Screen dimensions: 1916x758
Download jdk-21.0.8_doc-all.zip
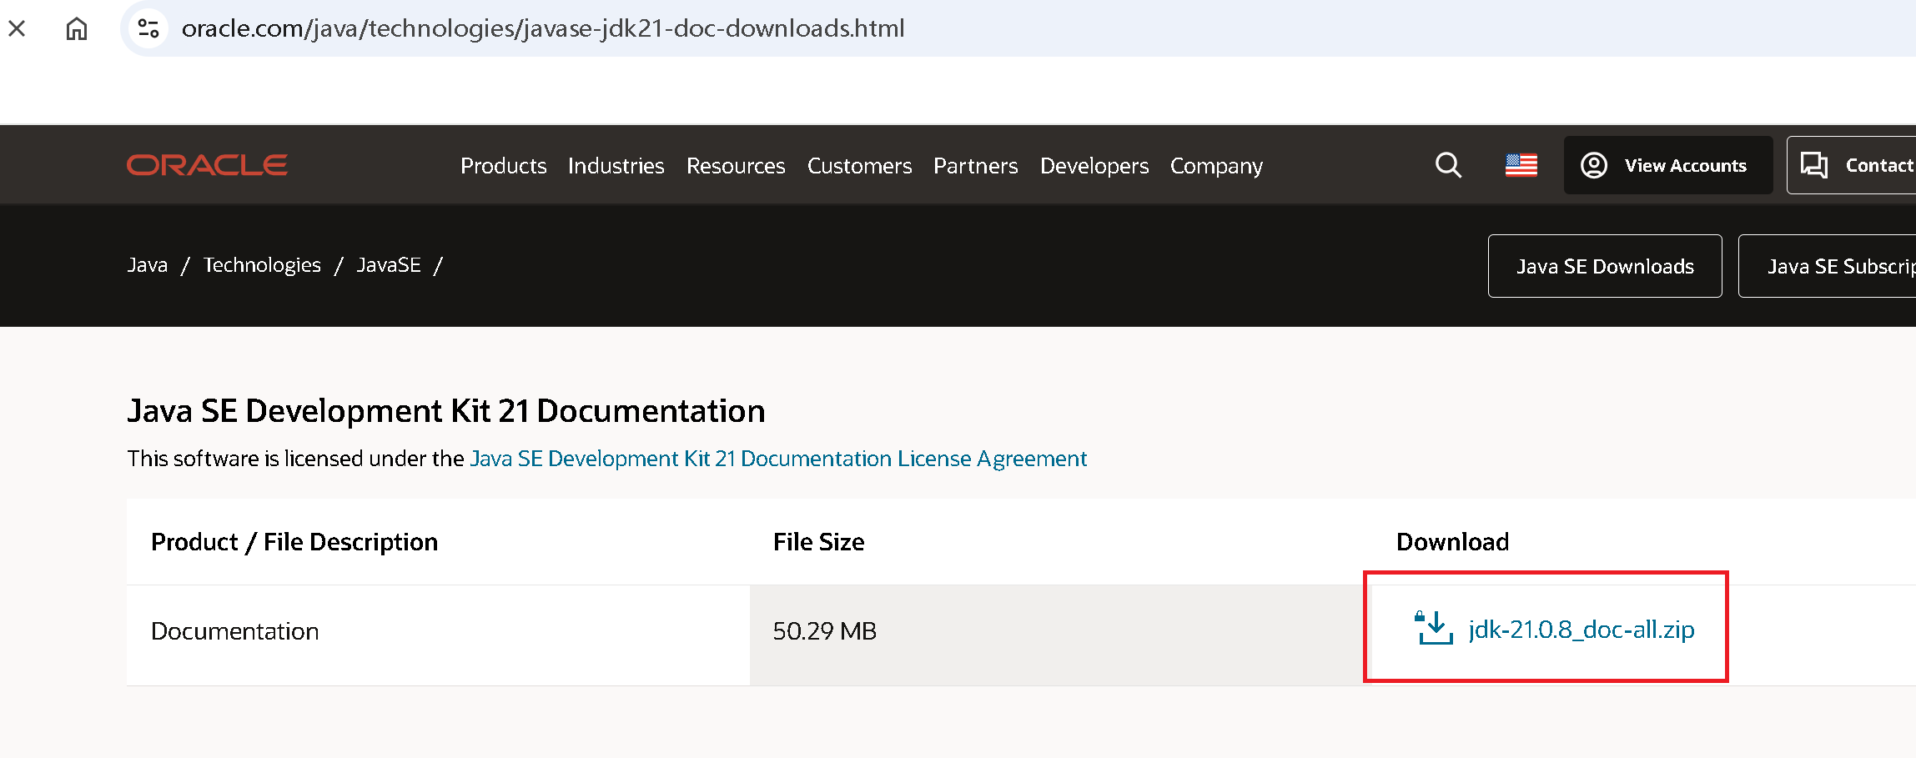click(x=1580, y=630)
